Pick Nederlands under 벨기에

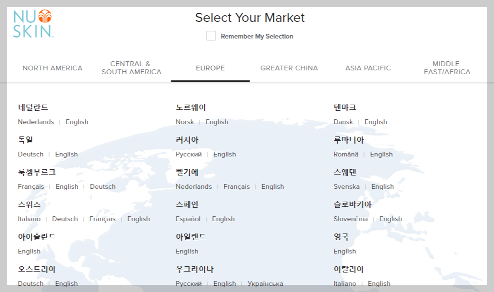[194, 186]
